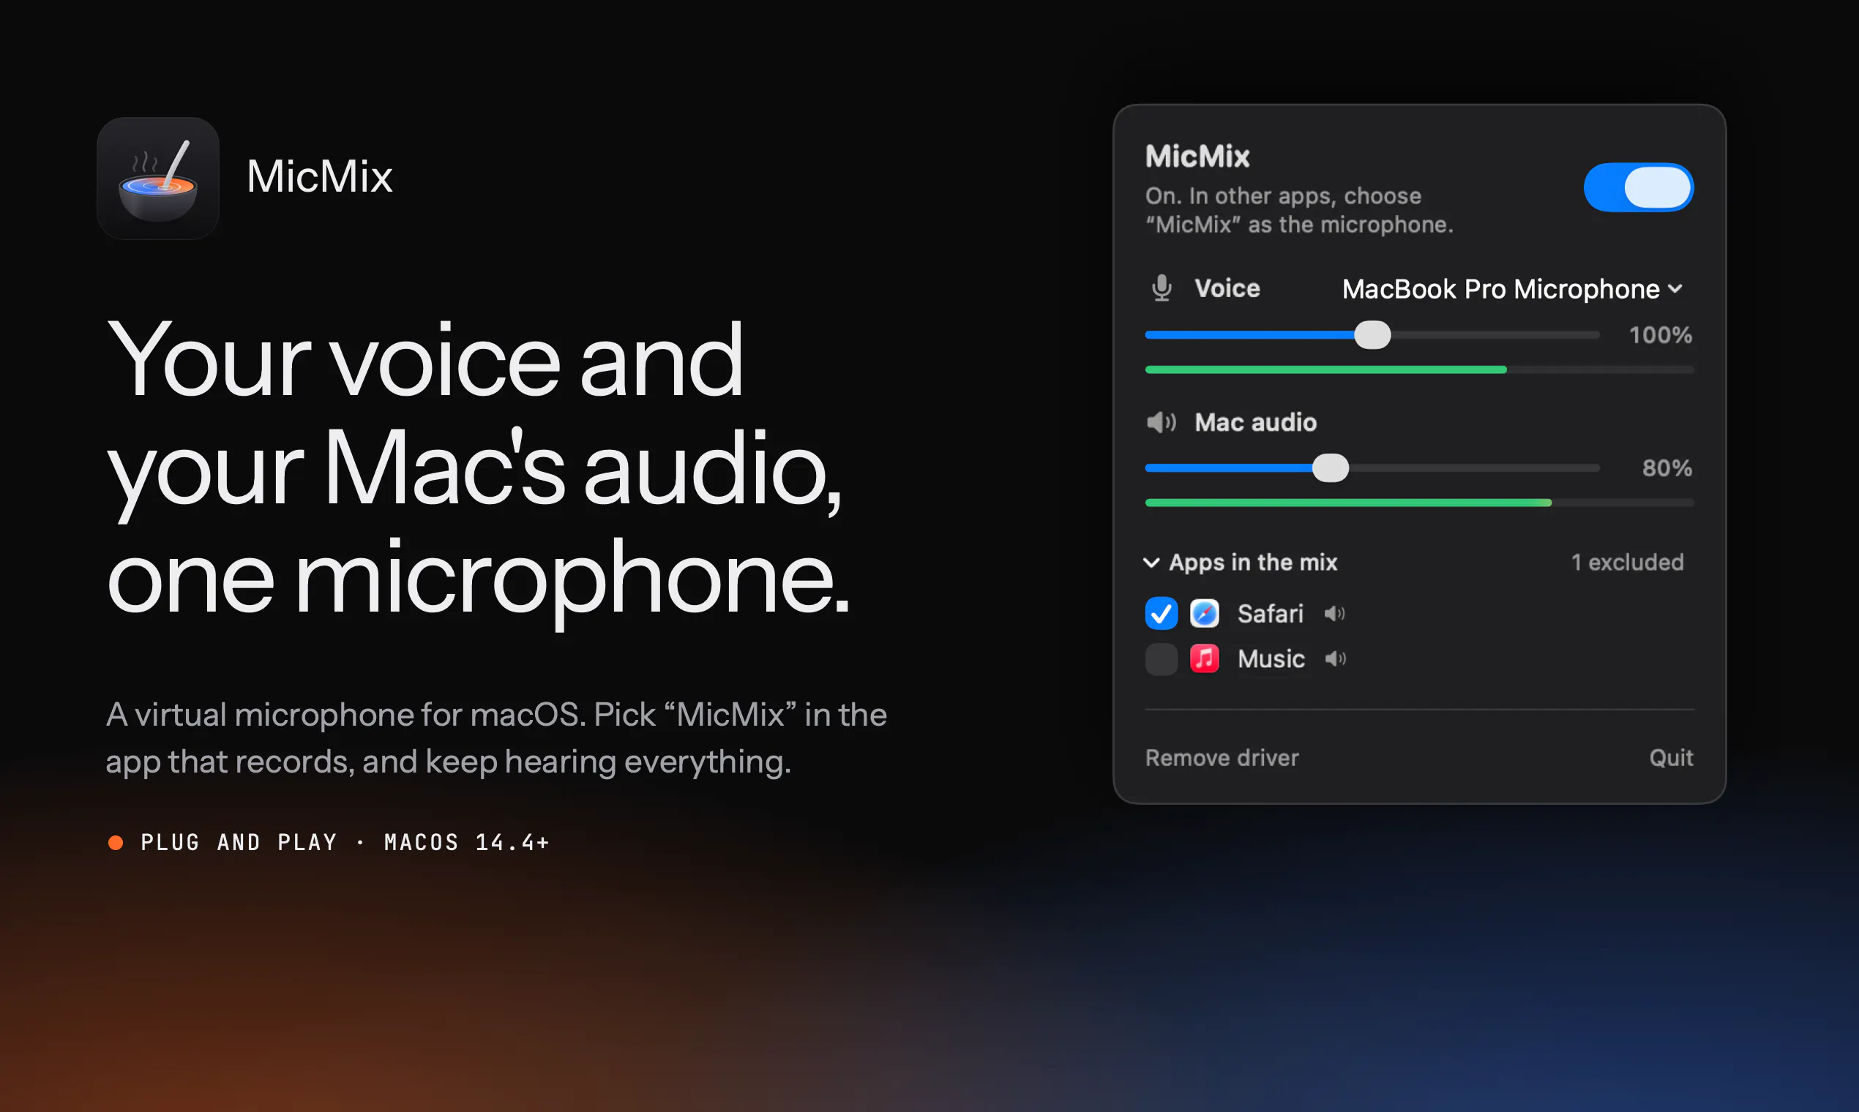Screen dimensions: 1859x1112
Task: Uncheck the Safari checkbox
Action: pyautogui.click(x=1161, y=614)
